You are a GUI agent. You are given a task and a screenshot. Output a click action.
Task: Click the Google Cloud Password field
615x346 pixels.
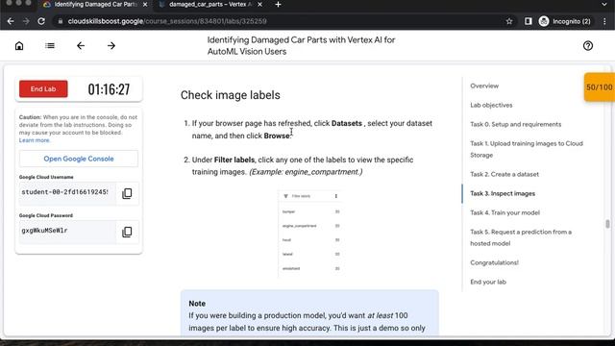click(x=67, y=231)
